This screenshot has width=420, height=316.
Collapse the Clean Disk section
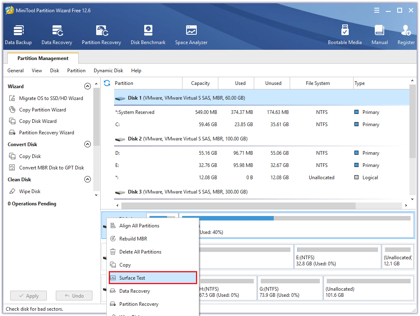pos(87,179)
